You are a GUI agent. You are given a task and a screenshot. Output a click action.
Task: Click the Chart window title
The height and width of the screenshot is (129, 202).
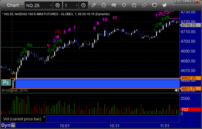13,5
